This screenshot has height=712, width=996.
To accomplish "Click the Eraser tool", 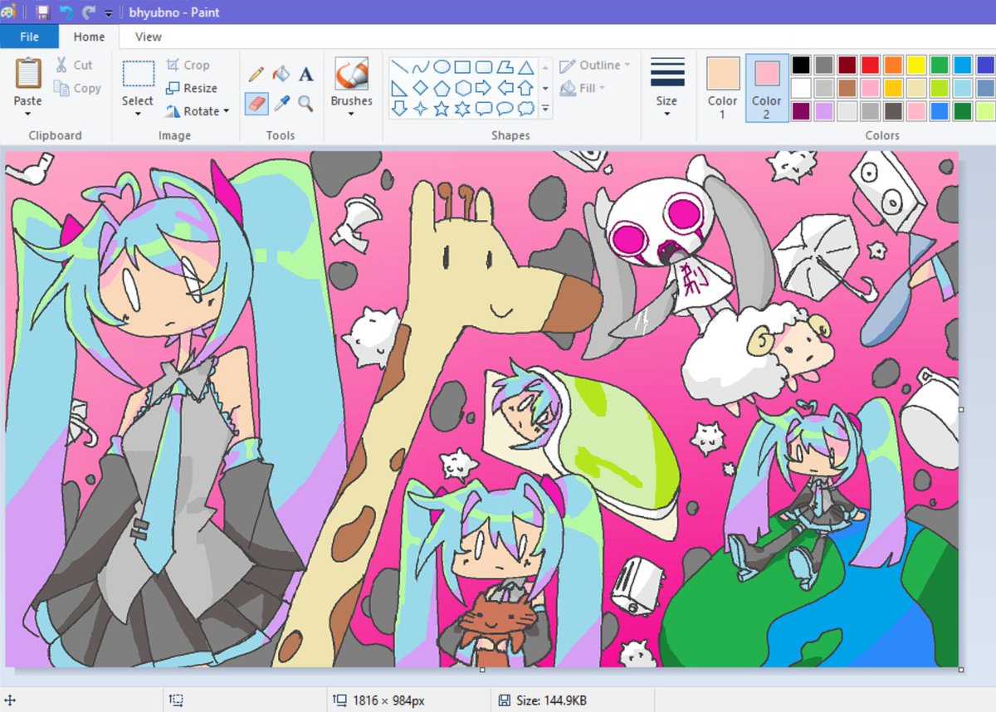I will pyautogui.click(x=256, y=103).
